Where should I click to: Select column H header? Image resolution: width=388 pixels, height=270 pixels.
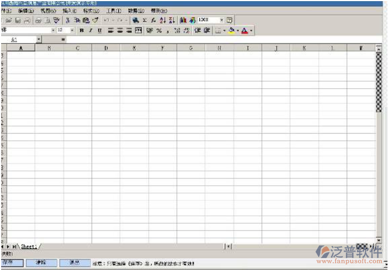pos(219,48)
